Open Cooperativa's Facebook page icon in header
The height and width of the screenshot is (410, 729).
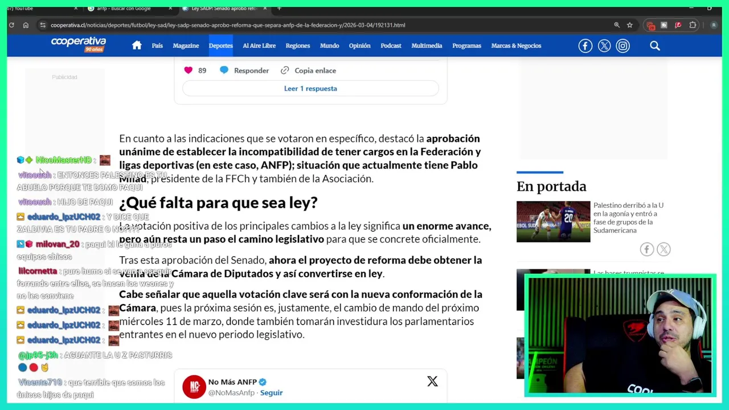(x=585, y=46)
